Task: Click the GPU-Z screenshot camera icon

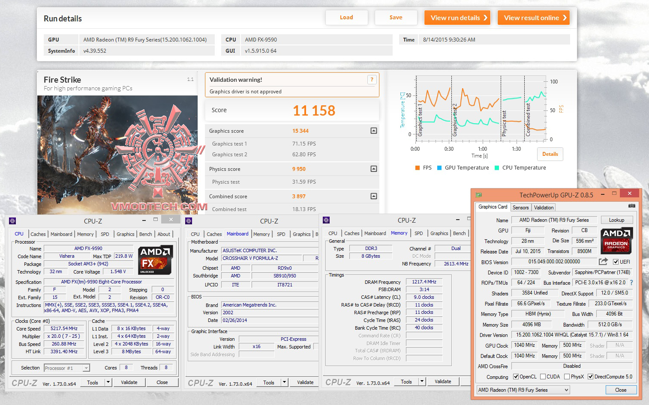Action: (632, 206)
